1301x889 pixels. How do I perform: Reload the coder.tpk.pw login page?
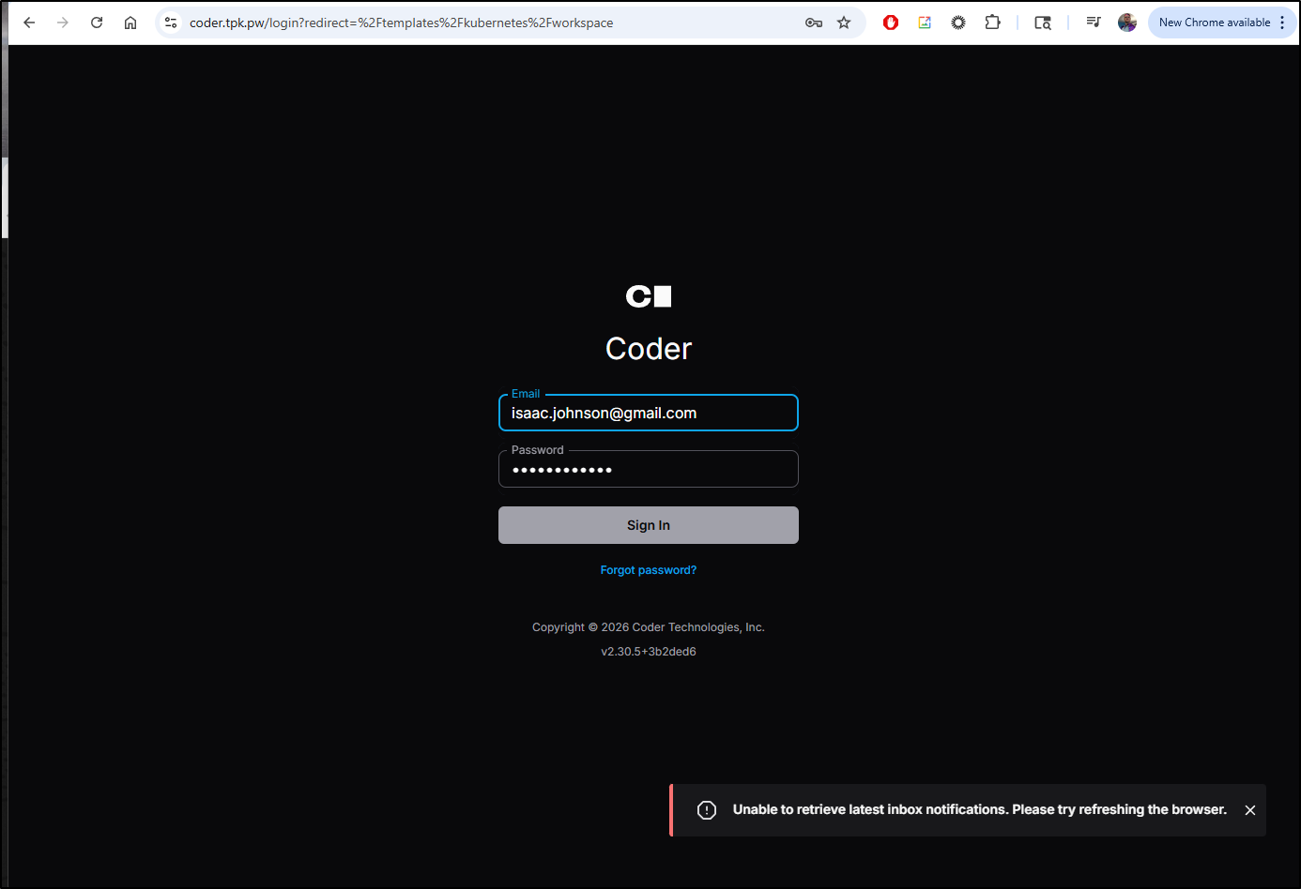96,22
